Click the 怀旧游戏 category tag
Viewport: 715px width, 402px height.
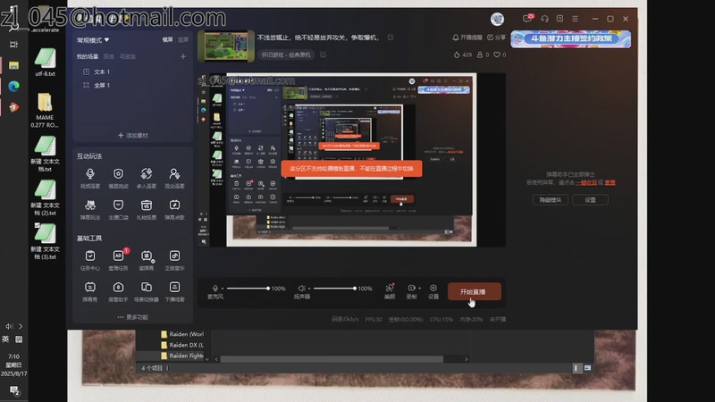click(286, 54)
